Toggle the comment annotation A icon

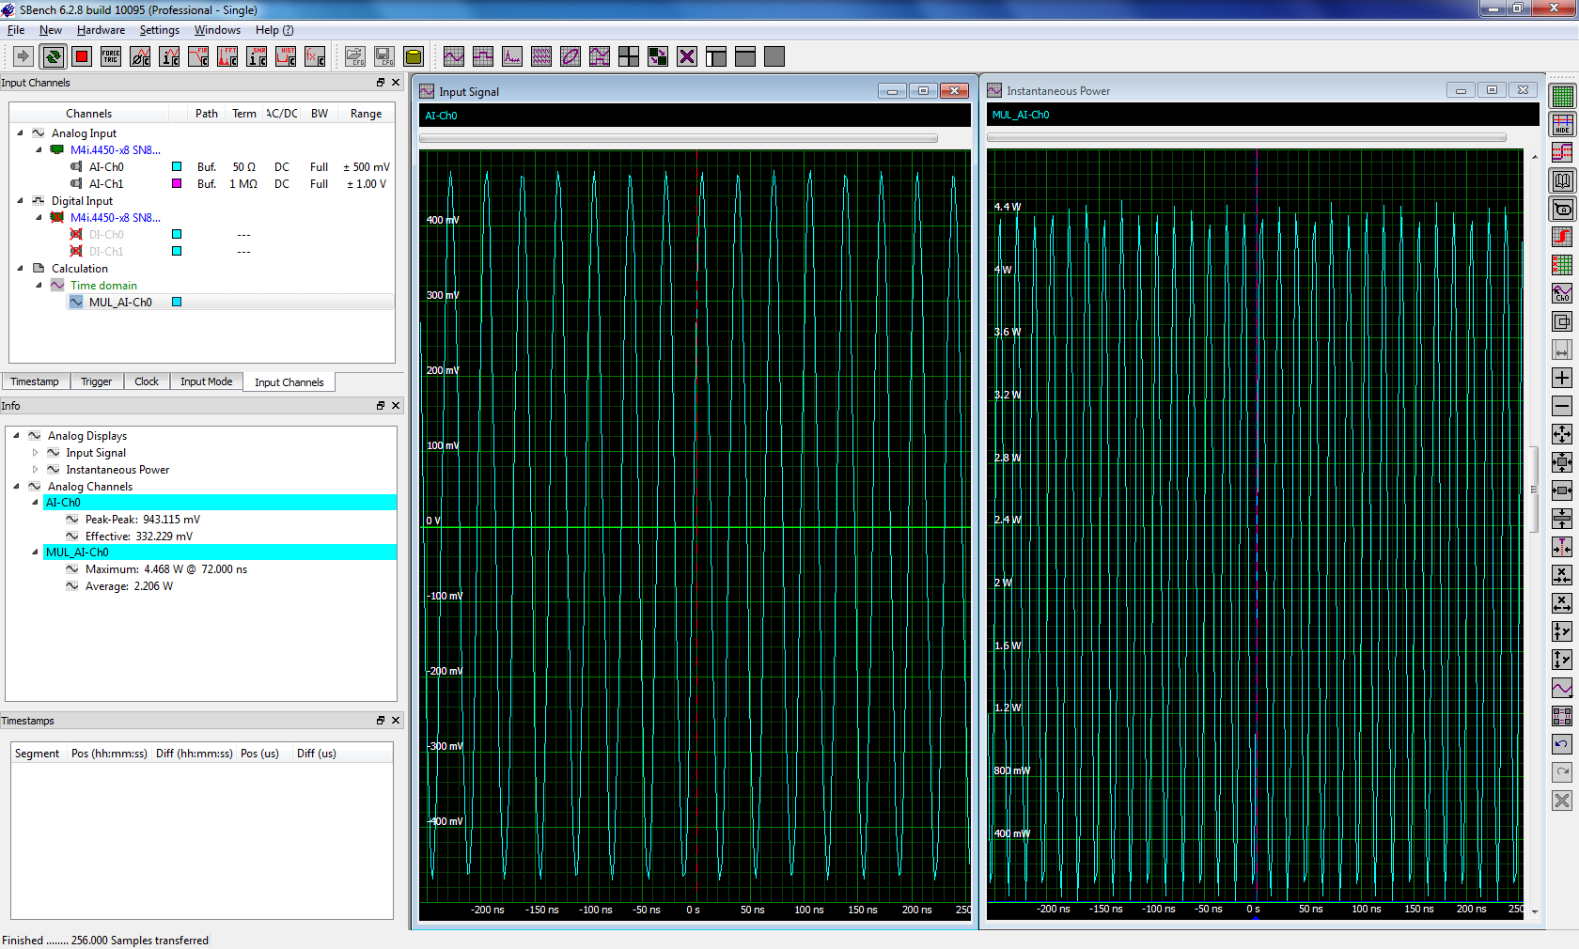[x=1562, y=209]
